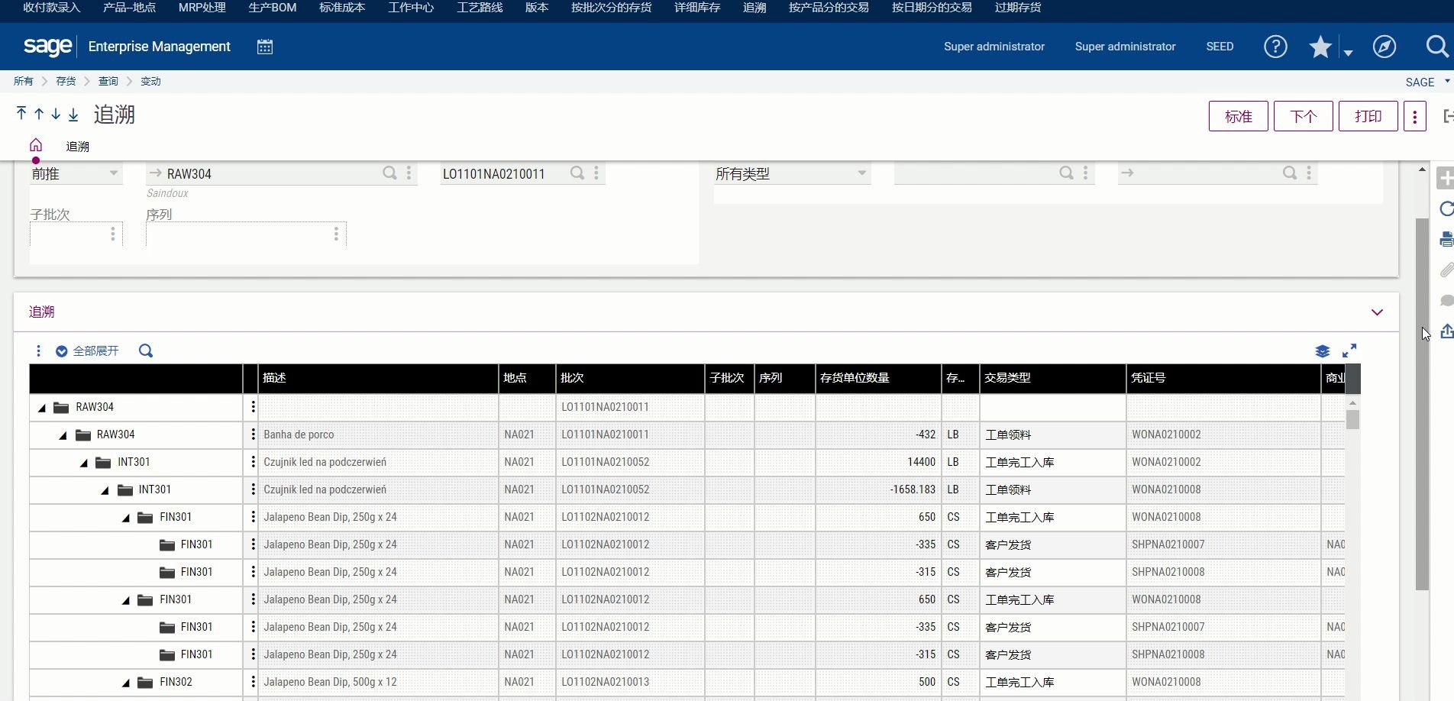The width and height of the screenshot is (1454, 701).
Task: Open grid options three-dot menu
Action: [38, 351]
